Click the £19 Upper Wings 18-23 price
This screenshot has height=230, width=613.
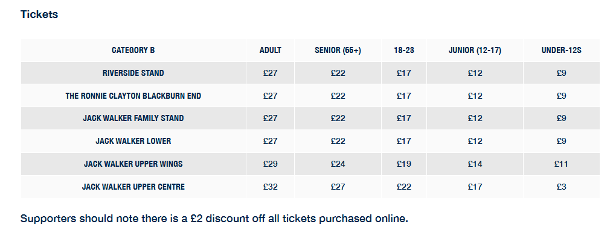coord(404,164)
